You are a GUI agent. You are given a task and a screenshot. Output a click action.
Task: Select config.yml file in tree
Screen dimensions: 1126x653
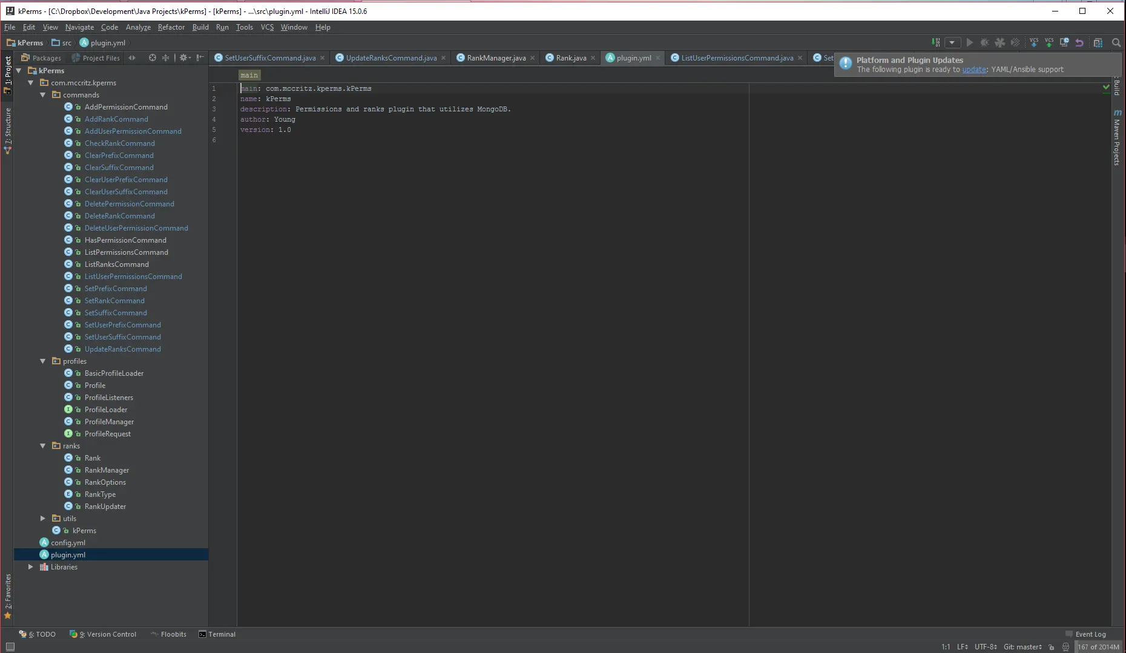(68, 543)
